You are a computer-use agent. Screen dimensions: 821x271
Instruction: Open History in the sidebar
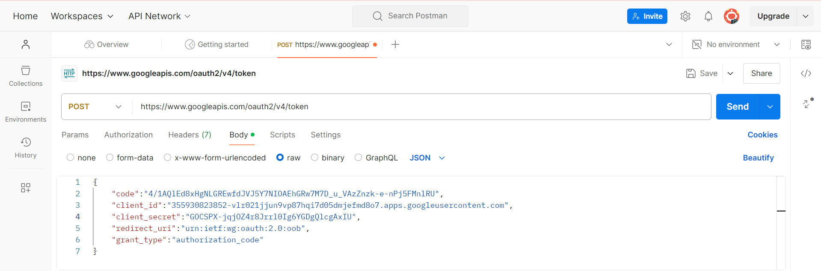click(x=26, y=148)
